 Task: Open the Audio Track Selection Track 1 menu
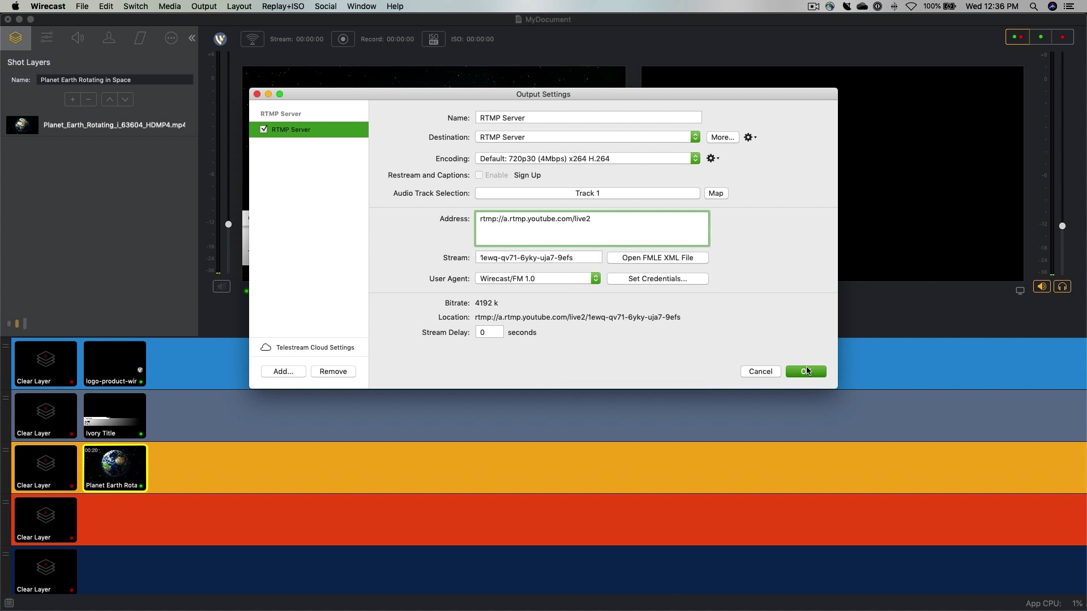coord(588,193)
